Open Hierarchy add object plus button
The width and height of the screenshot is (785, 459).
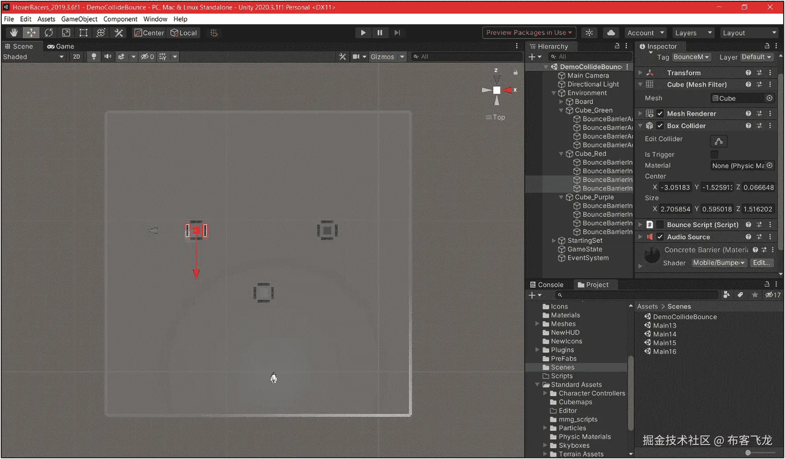coord(534,57)
